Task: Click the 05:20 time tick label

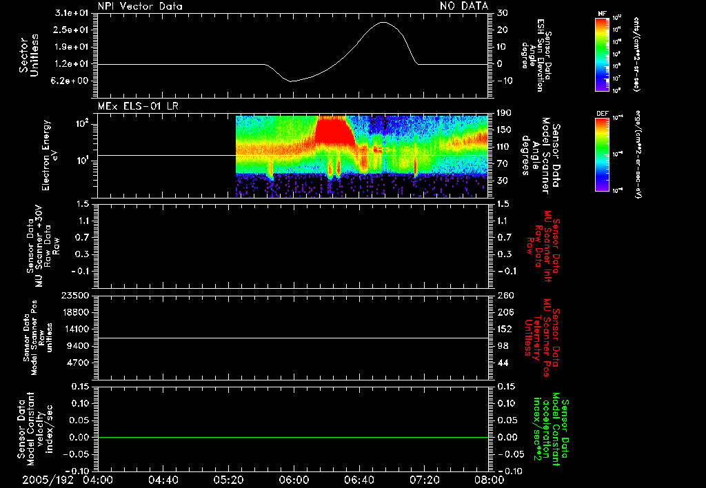Action: tap(228, 480)
